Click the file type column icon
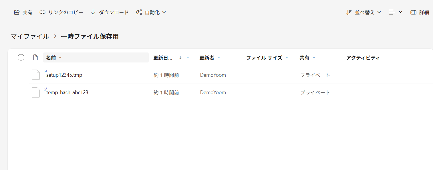 (x=35, y=58)
